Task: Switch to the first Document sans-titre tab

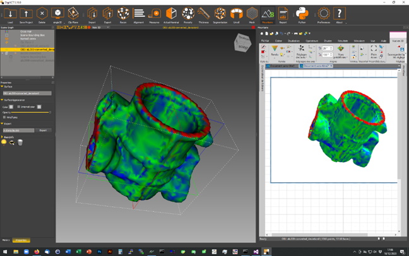Action: coord(282,66)
